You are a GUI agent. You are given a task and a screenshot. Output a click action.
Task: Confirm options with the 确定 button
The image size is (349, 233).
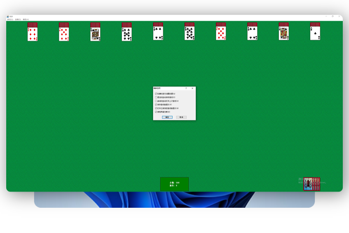point(167,117)
